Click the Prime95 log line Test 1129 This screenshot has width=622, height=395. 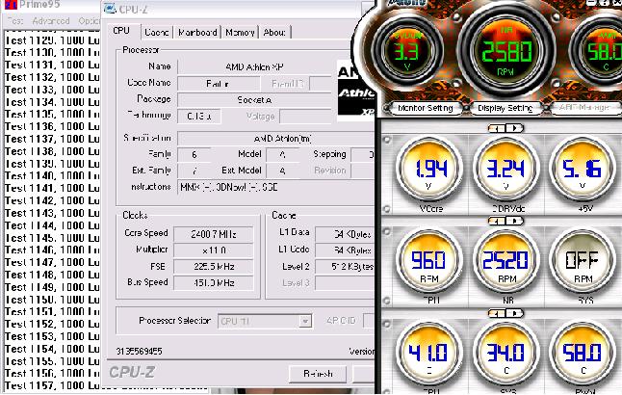[52, 40]
